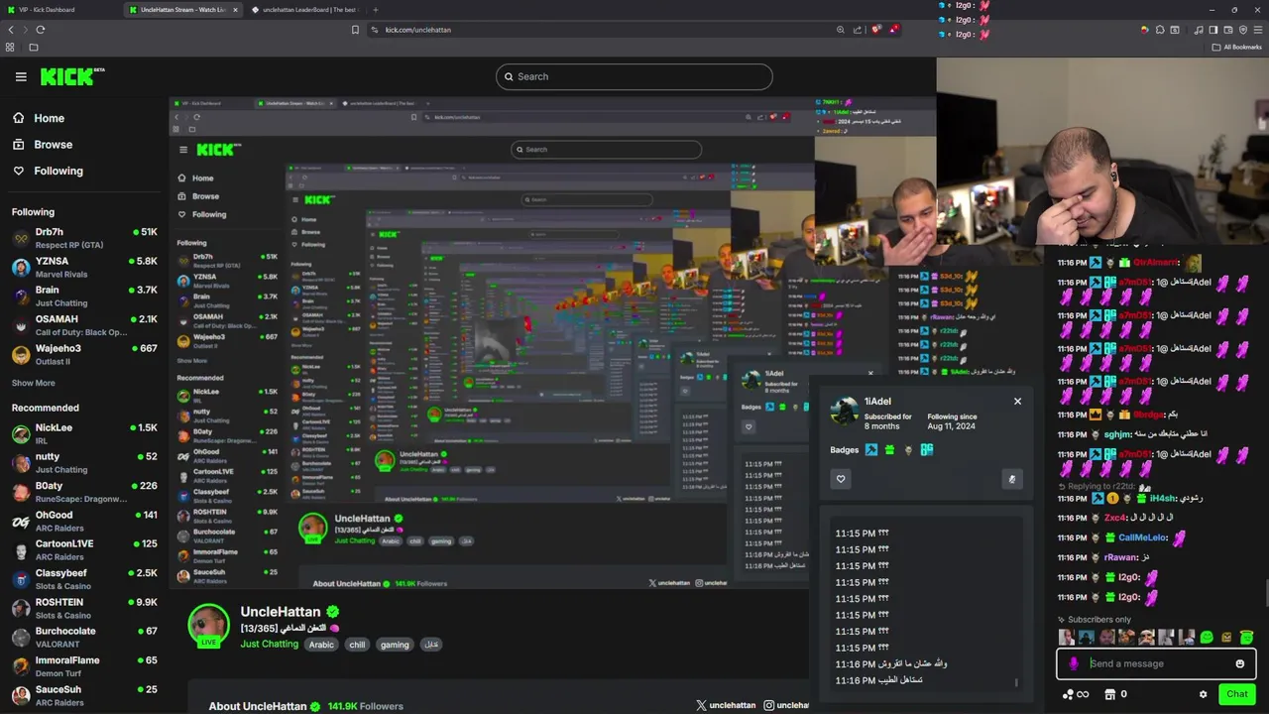Open Zxc4 username in chat
Image resolution: width=1269 pixels, height=714 pixels.
(1115, 518)
